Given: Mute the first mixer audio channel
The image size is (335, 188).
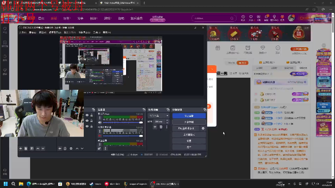Looking at the screenshot, I should [x=100, y=122].
